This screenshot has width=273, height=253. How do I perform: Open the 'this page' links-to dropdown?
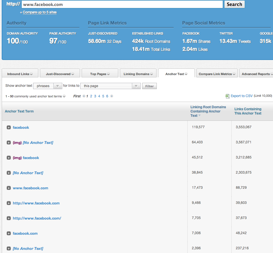(111, 86)
